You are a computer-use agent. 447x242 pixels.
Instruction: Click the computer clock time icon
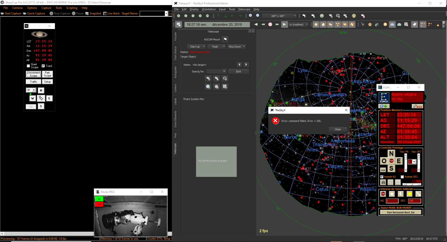coord(179,24)
